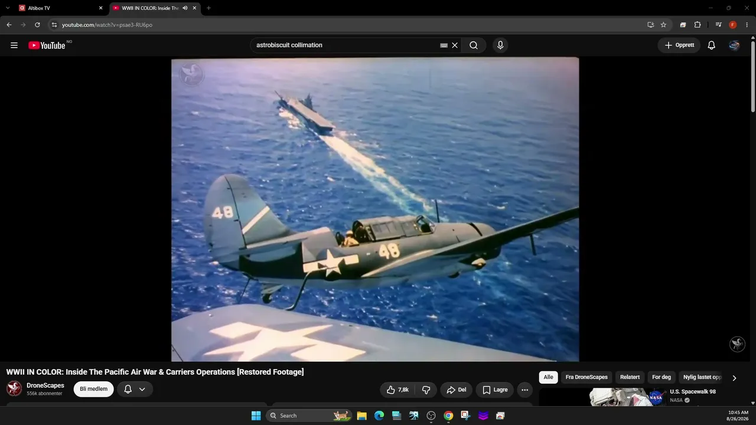
Task: Close the WWII IN COLOR tab
Action: pos(194,8)
